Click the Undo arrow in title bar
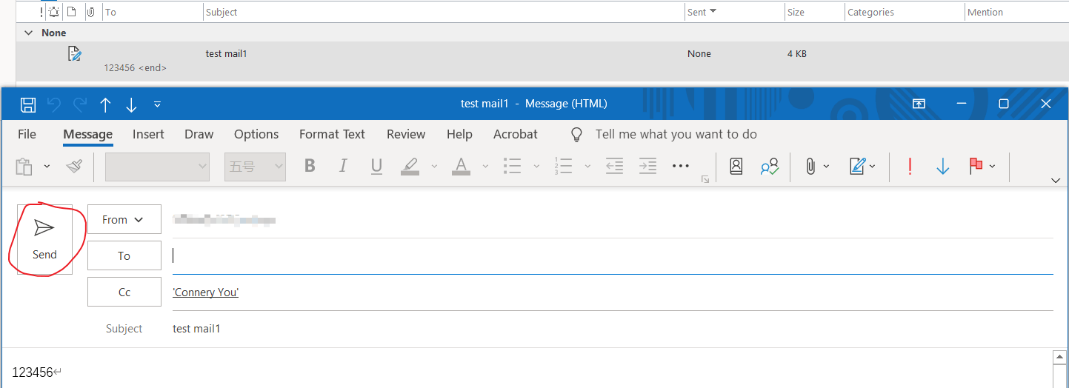 (x=53, y=104)
